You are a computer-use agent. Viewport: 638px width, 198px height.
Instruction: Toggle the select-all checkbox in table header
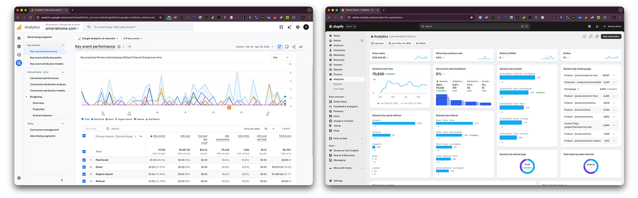[x=84, y=136]
